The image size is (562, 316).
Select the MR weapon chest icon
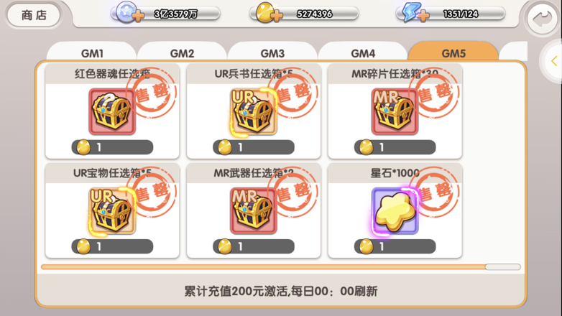pyautogui.click(x=254, y=210)
